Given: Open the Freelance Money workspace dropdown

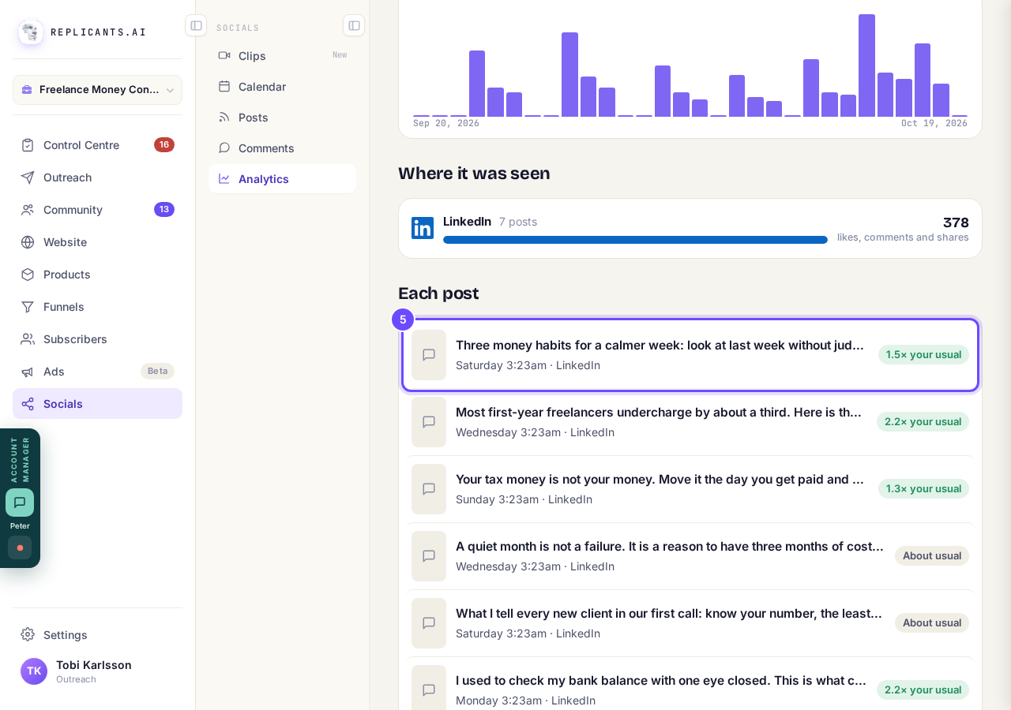Looking at the screenshot, I should point(97,90).
